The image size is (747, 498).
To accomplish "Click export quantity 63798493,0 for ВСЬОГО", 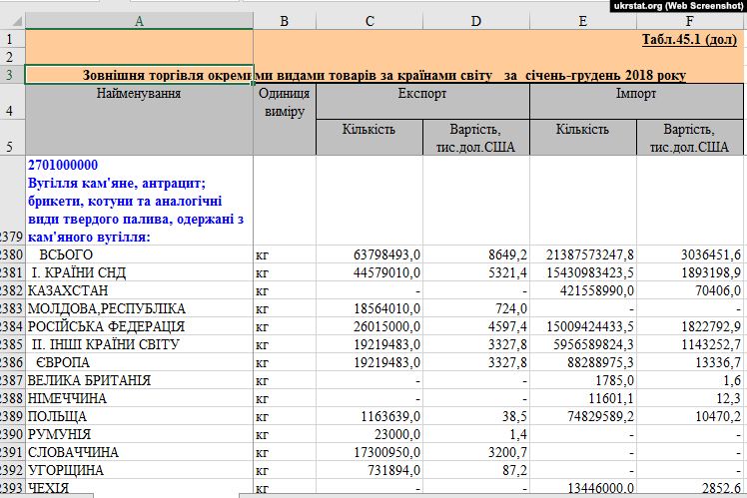I will (370, 254).
